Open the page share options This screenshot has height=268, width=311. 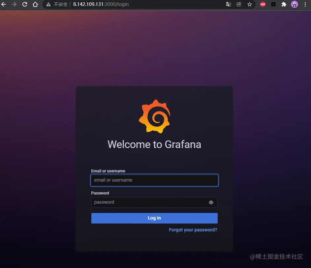tap(239, 4)
